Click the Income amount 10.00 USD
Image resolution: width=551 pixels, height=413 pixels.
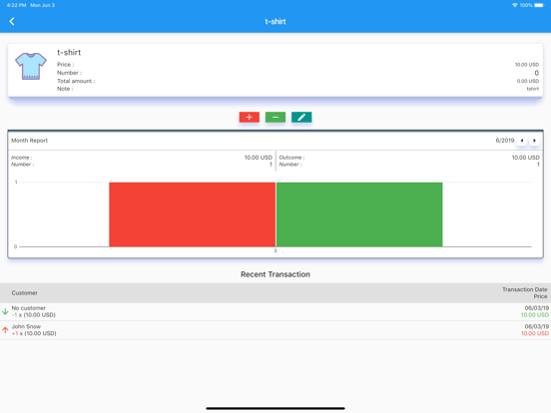pyautogui.click(x=259, y=158)
